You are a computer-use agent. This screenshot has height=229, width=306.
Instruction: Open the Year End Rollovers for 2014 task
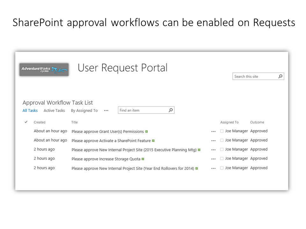(133, 168)
